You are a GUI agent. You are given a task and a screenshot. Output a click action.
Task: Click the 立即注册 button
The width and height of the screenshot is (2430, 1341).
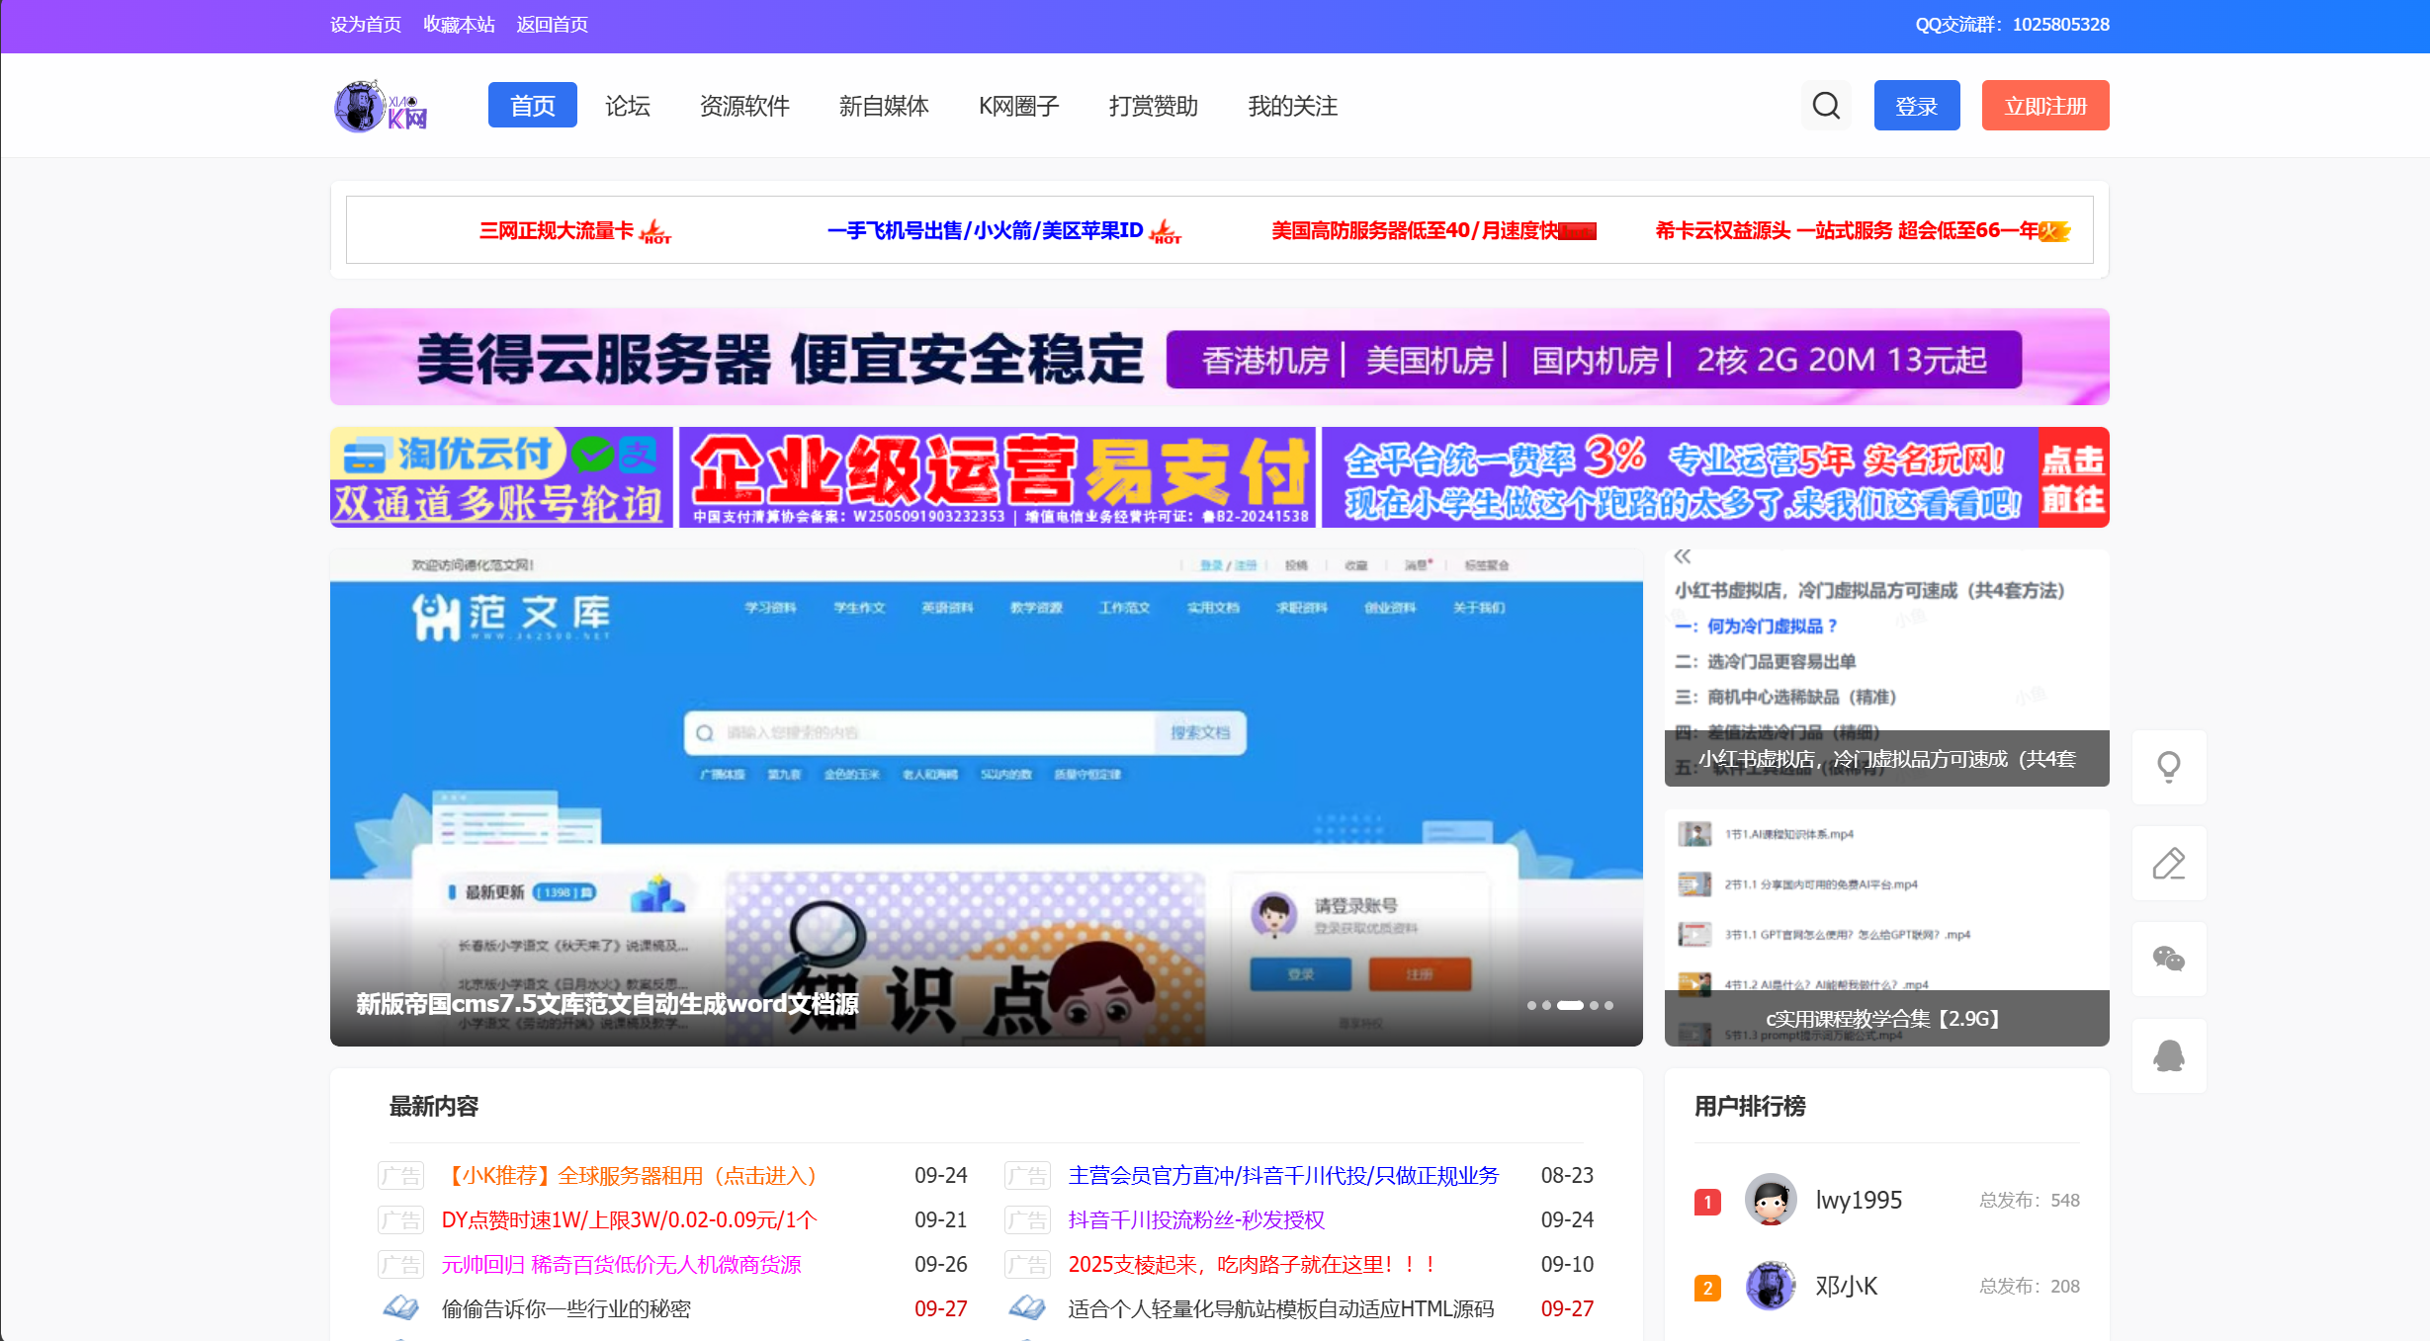coord(2044,105)
